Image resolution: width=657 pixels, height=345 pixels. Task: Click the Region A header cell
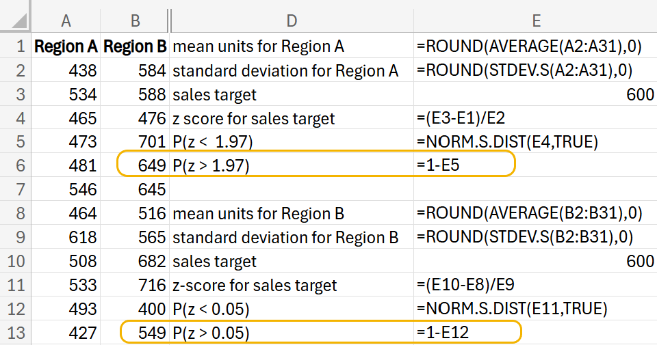[66, 47]
